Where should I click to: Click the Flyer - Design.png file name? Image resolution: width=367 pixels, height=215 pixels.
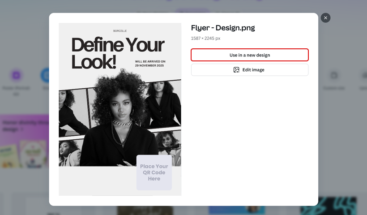(223, 28)
